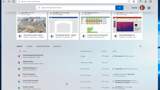Open the PlanningTemplates-2A presentation card

point(127,26)
